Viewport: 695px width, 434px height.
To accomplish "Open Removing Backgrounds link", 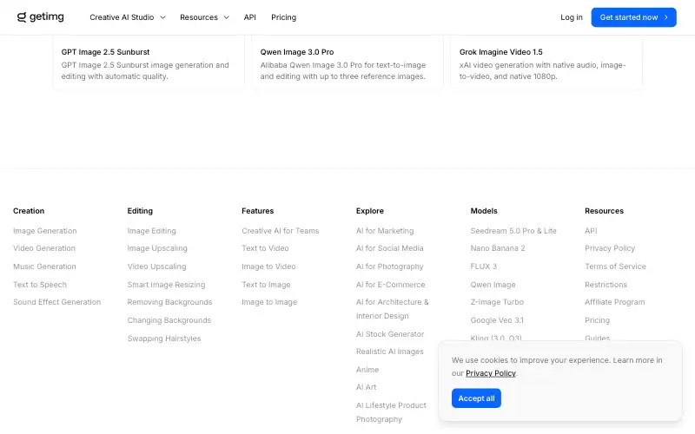I will coord(169,302).
